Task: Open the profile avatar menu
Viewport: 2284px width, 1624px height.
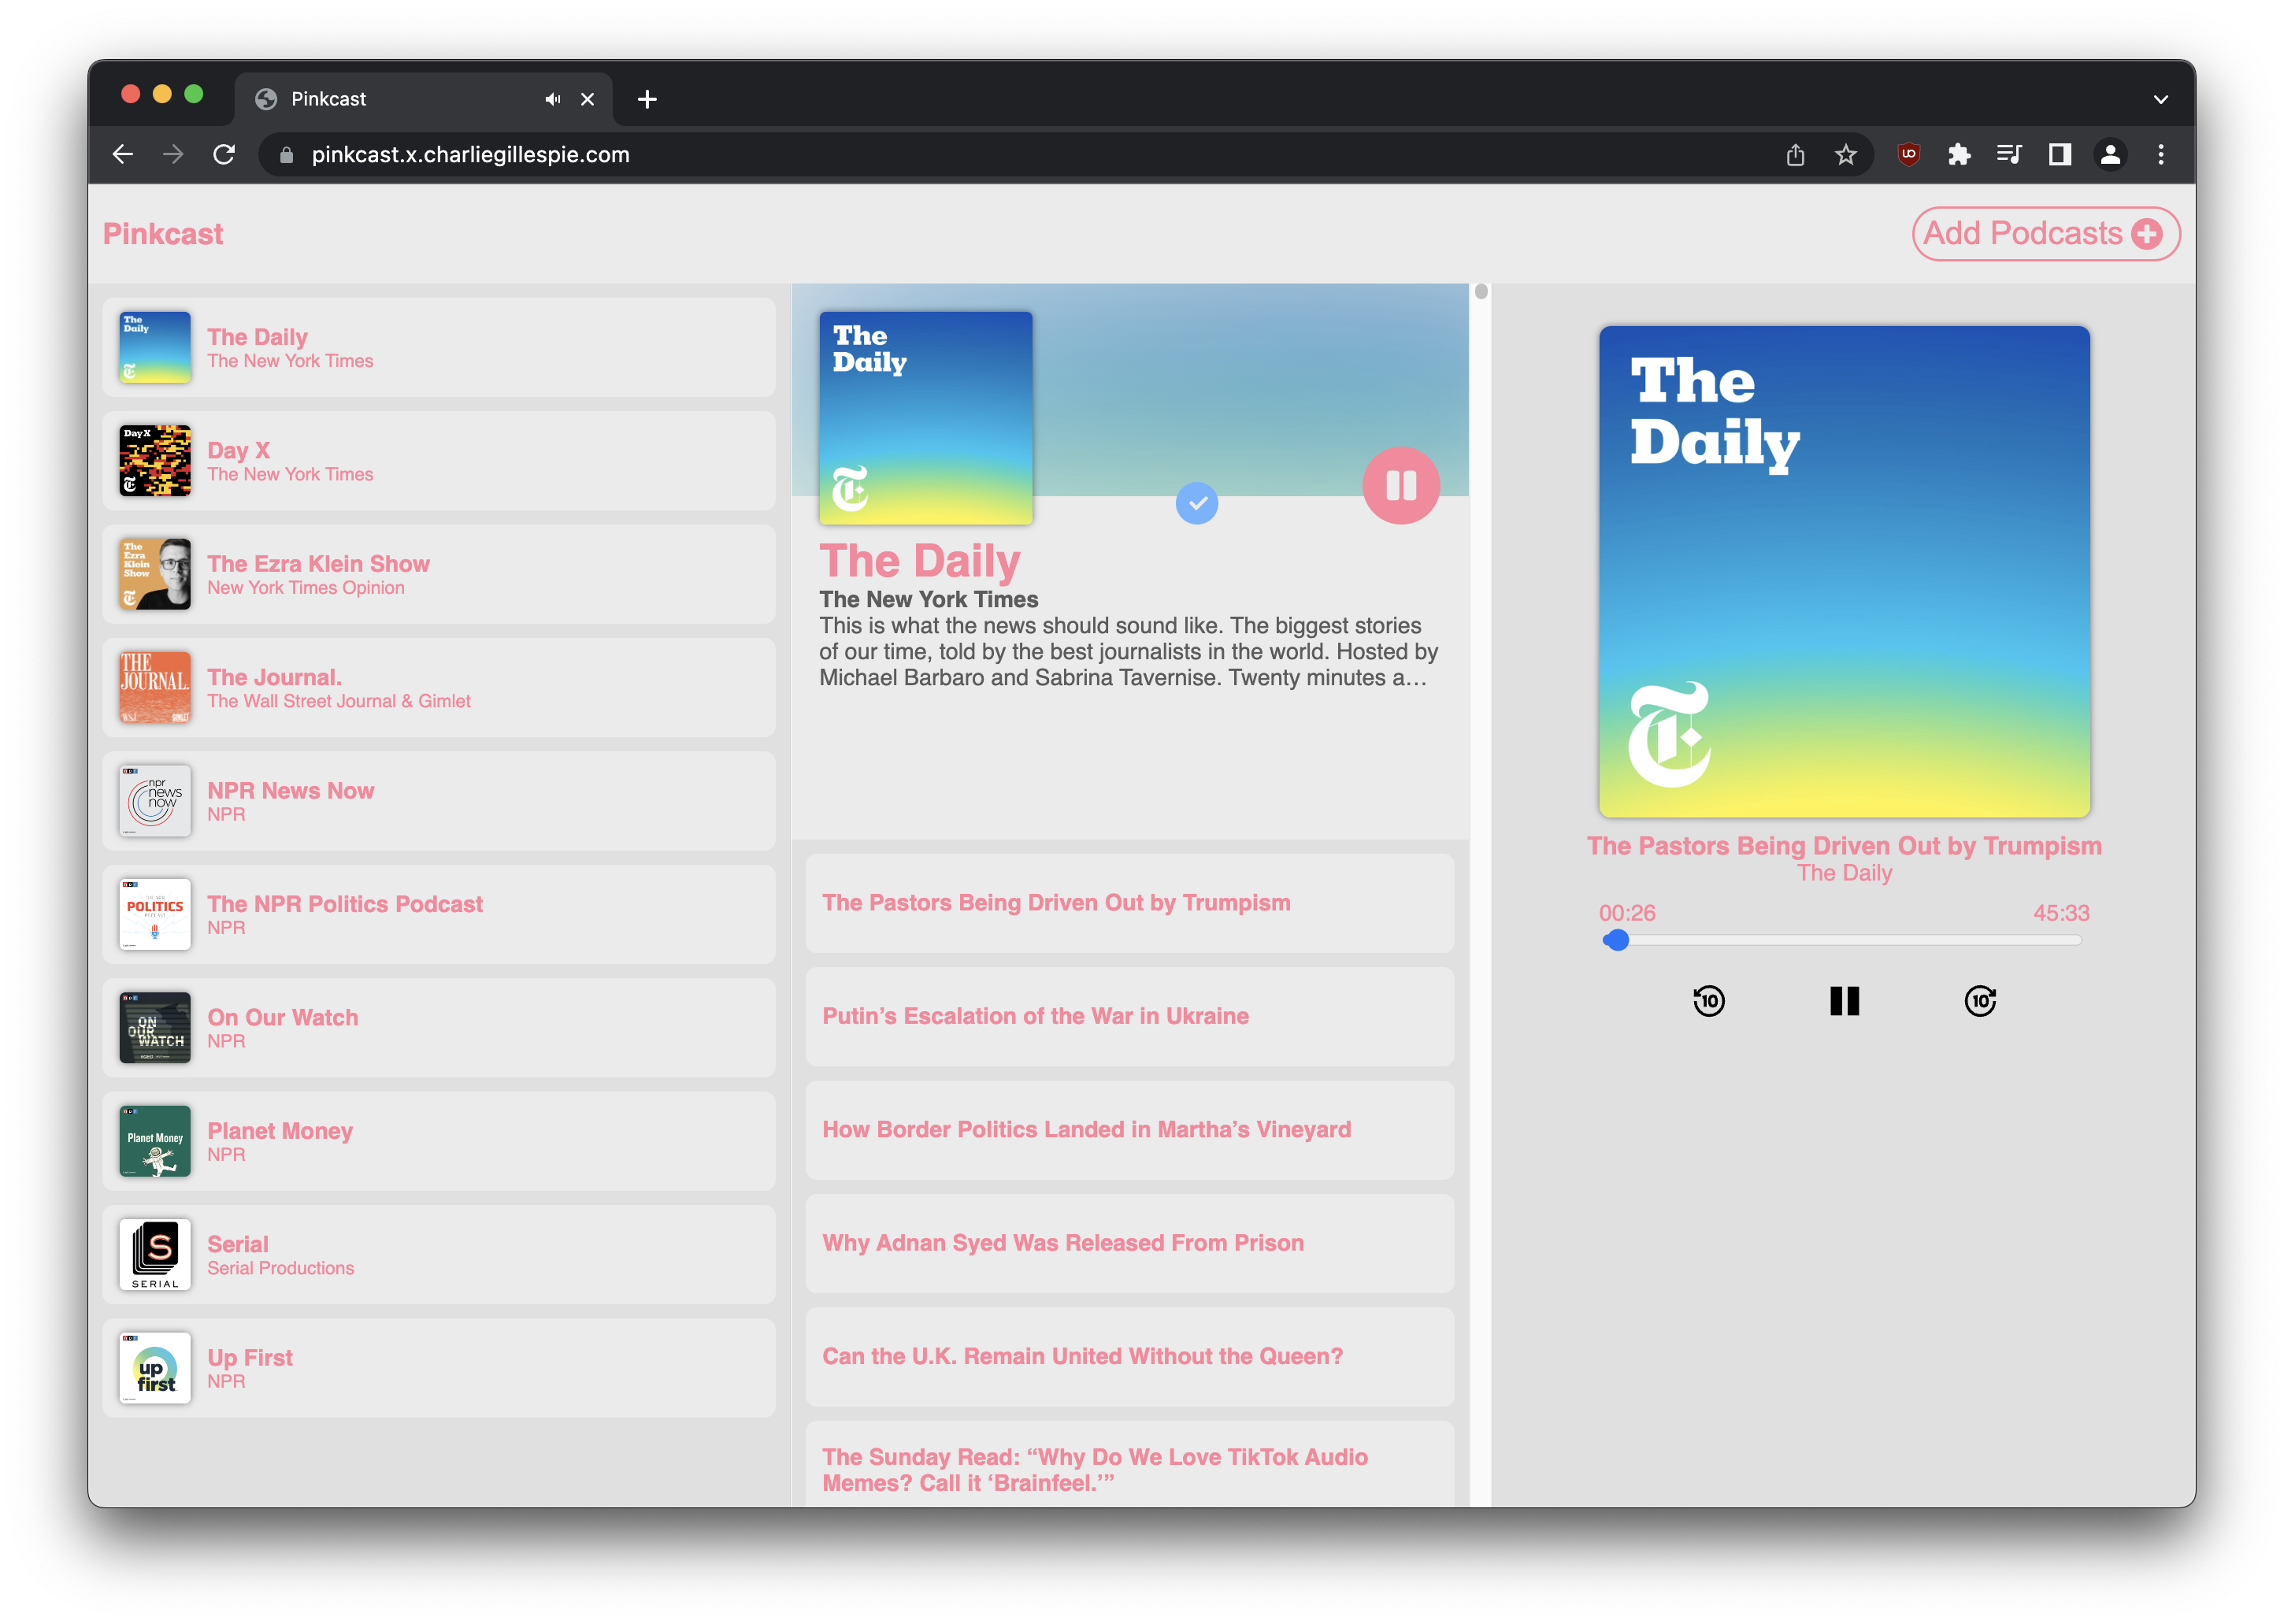Action: [x=2110, y=154]
